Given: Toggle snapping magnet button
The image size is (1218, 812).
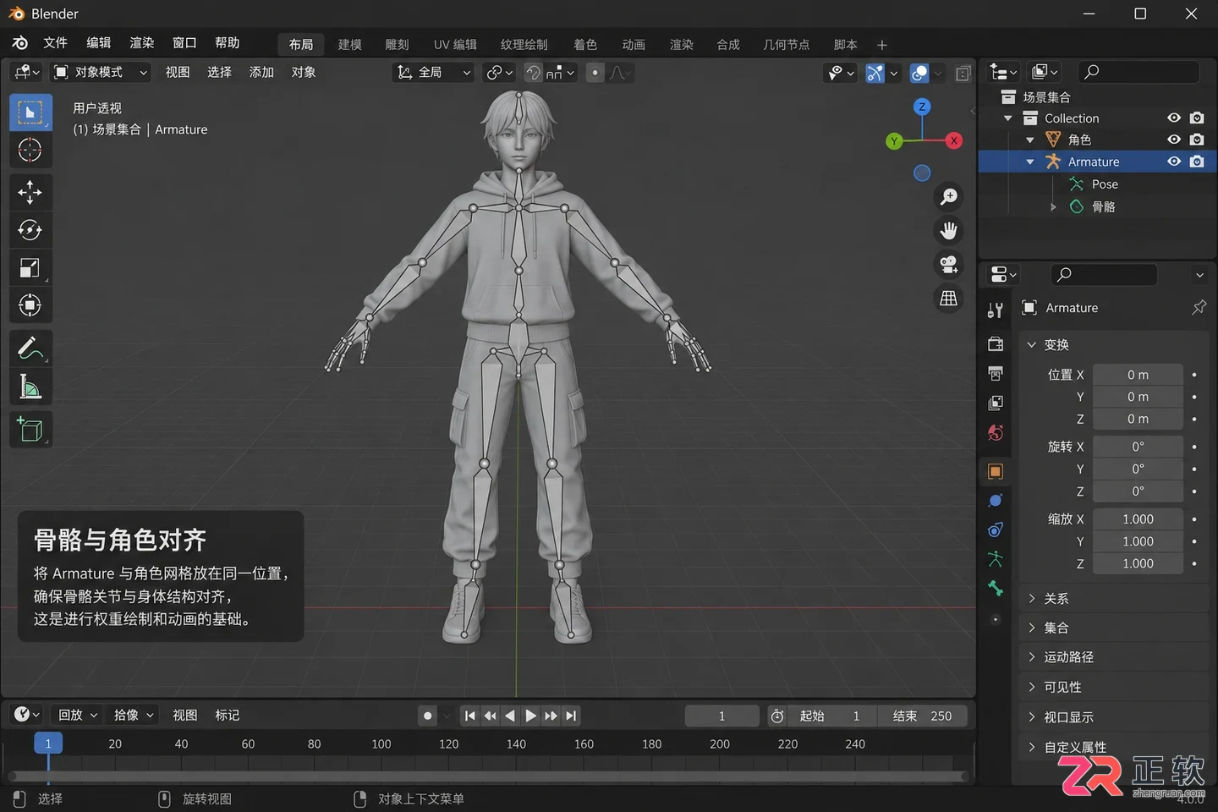Looking at the screenshot, I should (533, 73).
